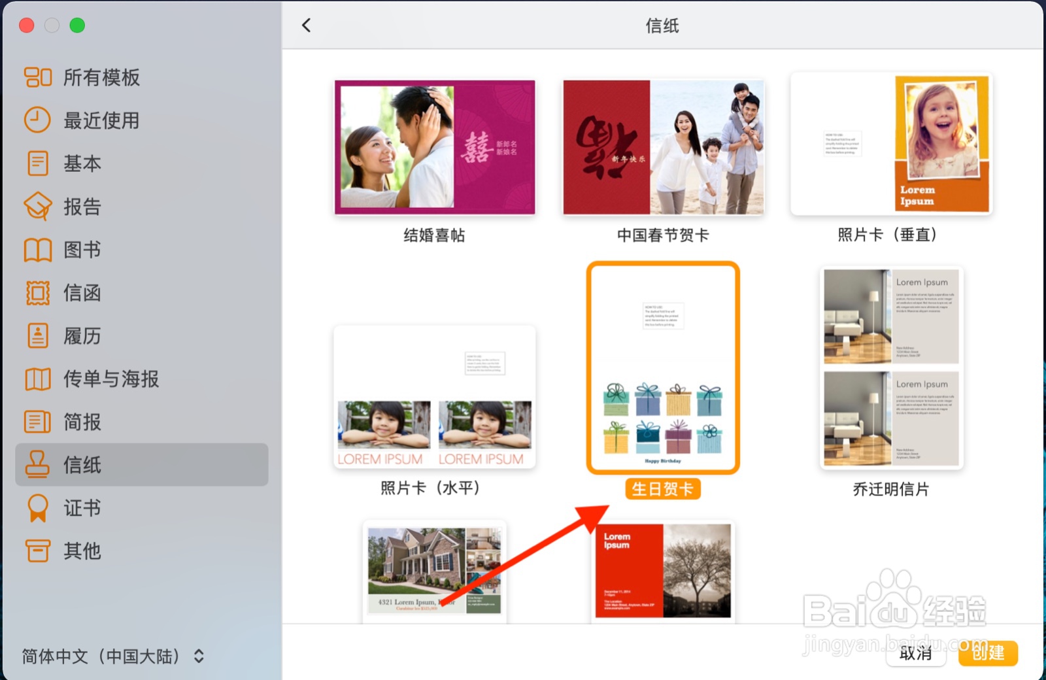Choose the 结婚喜帖 wedding invitation template
Image resolution: width=1046 pixels, height=680 pixels.
pos(434,147)
